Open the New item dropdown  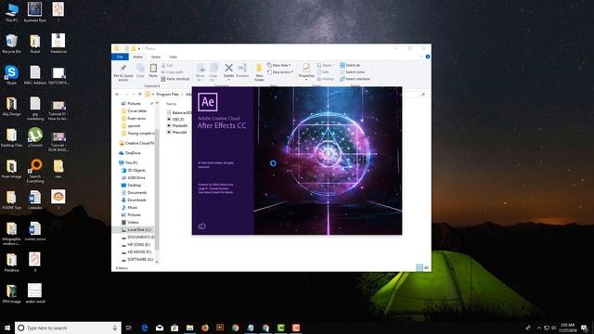[x=279, y=65]
